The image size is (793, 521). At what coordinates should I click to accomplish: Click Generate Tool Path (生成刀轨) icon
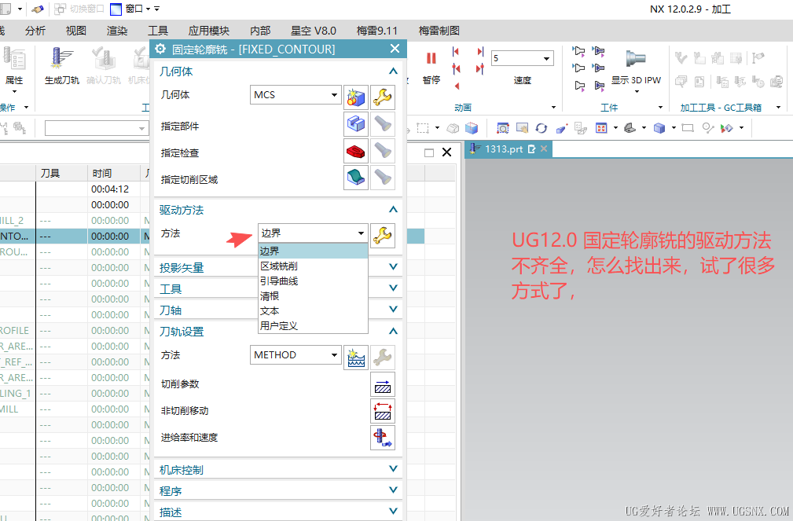point(62,59)
